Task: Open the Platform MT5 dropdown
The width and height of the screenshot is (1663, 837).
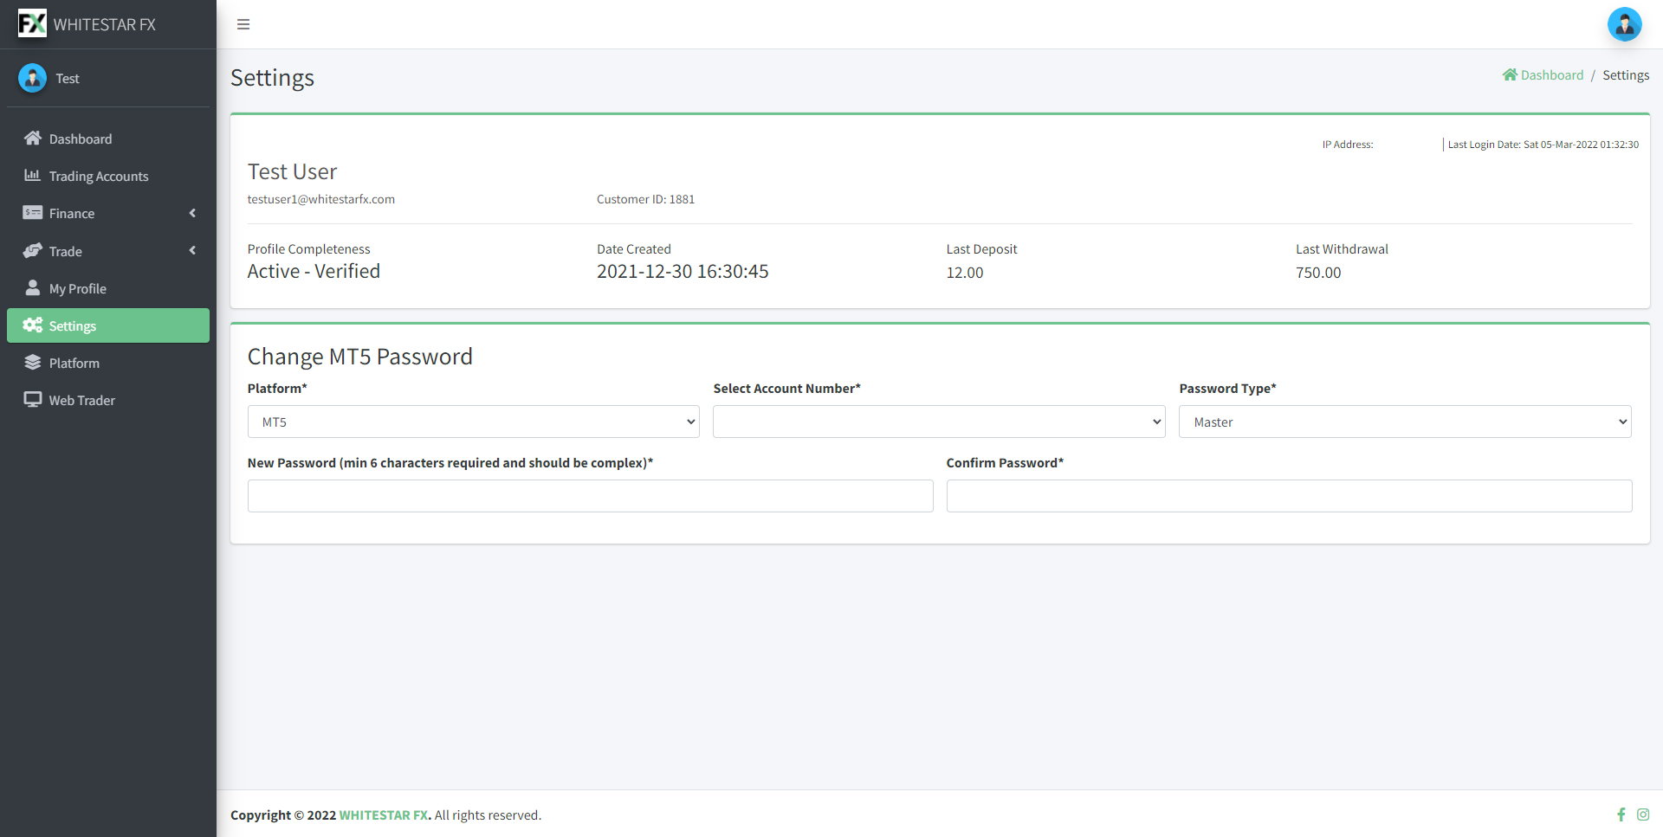Action: [x=474, y=422]
